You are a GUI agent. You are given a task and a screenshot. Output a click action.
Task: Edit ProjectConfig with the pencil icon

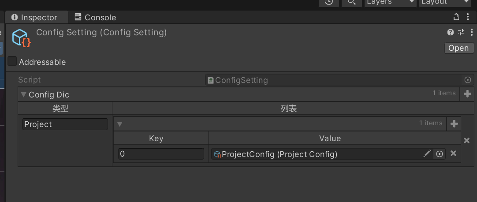[x=427, y=154]
